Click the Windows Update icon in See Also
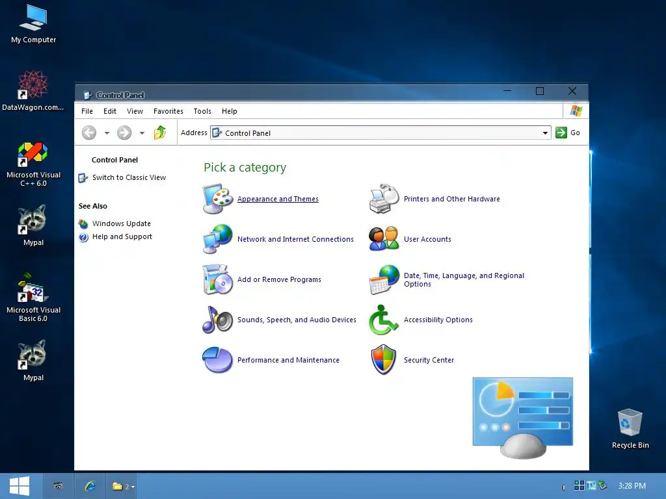Image resolution: width=666 pixels, height=499 pixels. (x=83, y=224)
